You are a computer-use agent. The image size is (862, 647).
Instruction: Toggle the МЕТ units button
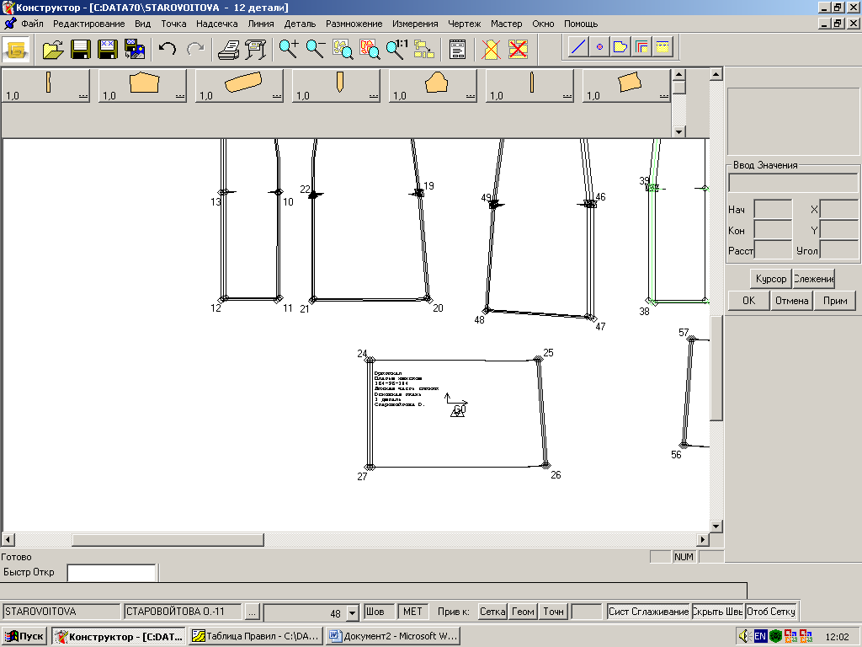[x=412, y=612]
